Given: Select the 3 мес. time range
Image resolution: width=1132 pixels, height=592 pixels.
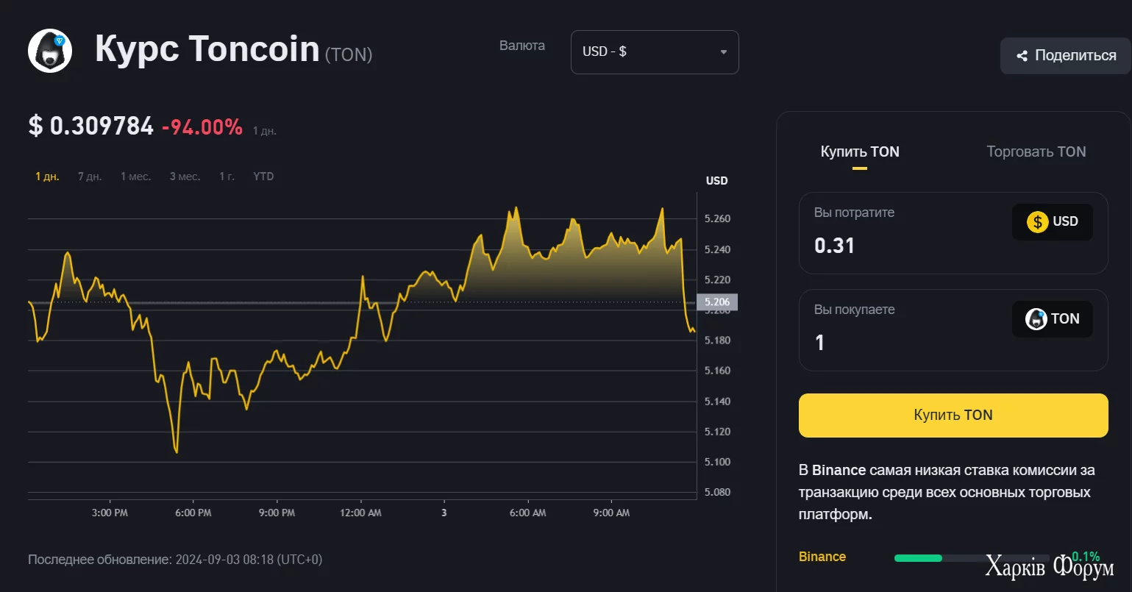Looking at the screenshot, I should pyautogui.click(x=185, y=176).
